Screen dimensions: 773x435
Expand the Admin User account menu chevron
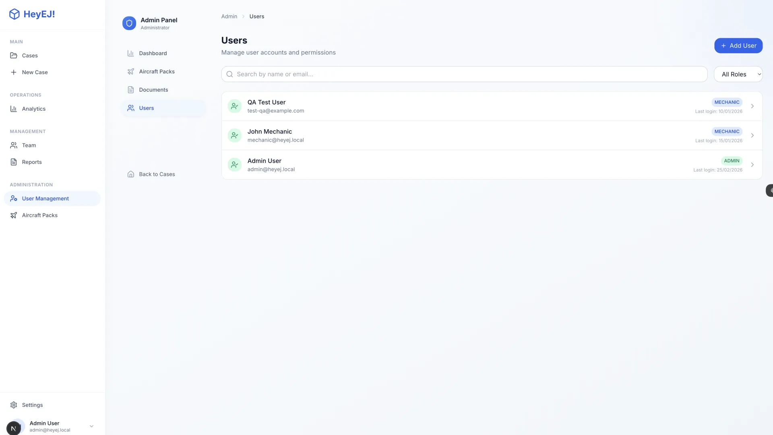91,426
